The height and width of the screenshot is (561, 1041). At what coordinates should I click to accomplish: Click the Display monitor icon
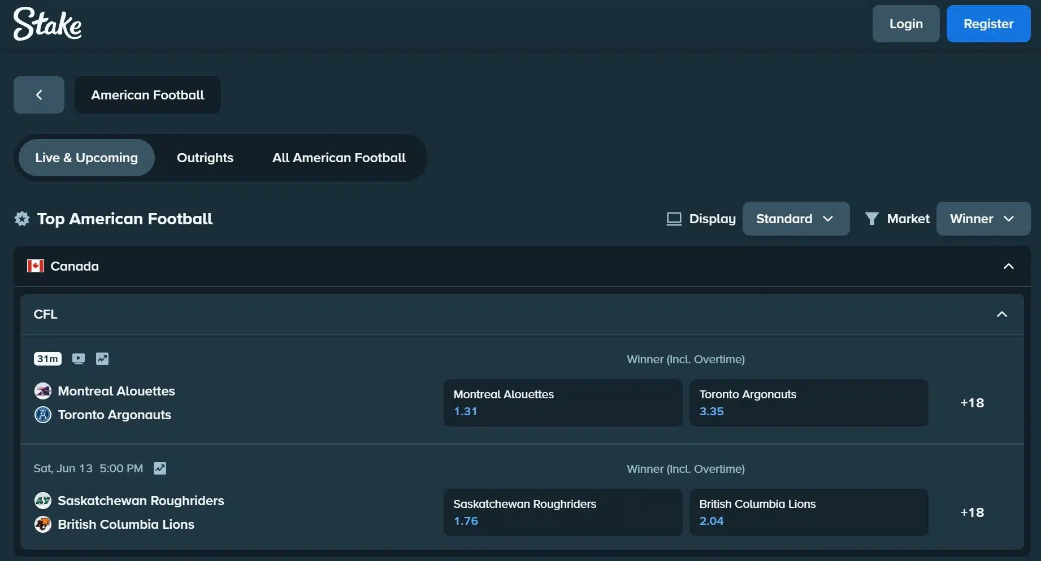(x=674, y=219)
